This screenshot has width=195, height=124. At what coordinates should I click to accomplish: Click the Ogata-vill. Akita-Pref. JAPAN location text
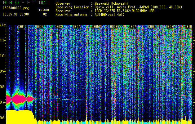[138, 7]
